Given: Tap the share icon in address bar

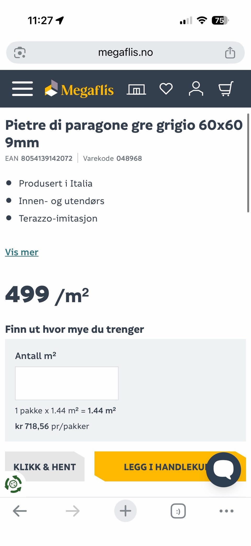Looking at the screenshot, I should (x=230, y=52).
